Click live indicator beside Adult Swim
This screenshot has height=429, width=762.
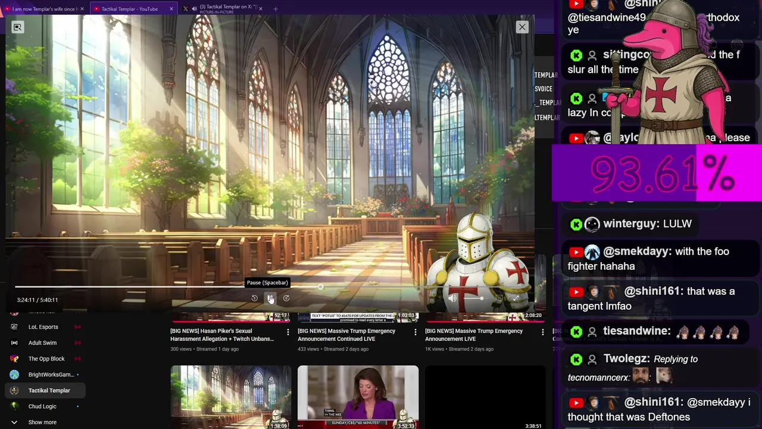77,343
